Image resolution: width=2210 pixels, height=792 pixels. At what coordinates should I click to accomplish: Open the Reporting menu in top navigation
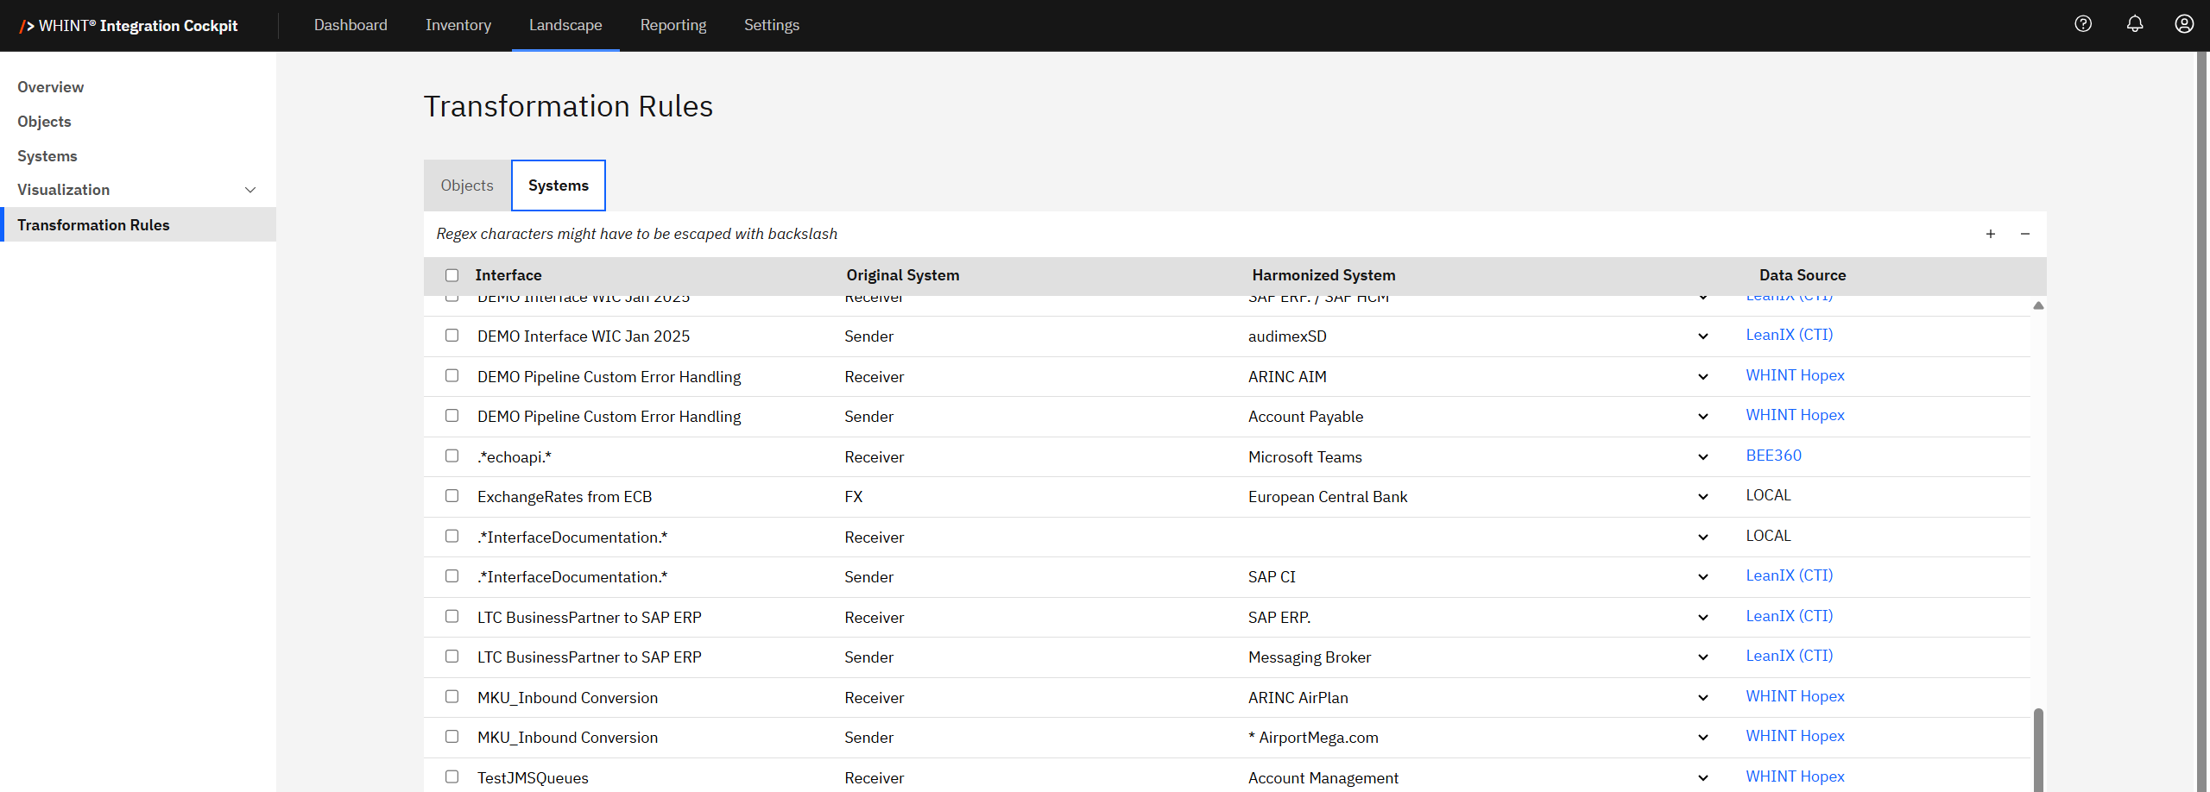(672, 25)
